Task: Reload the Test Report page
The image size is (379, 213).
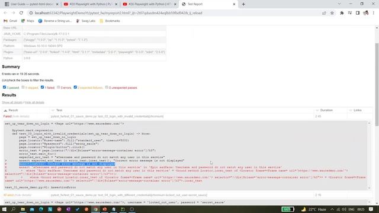Action: click(21, 13)
